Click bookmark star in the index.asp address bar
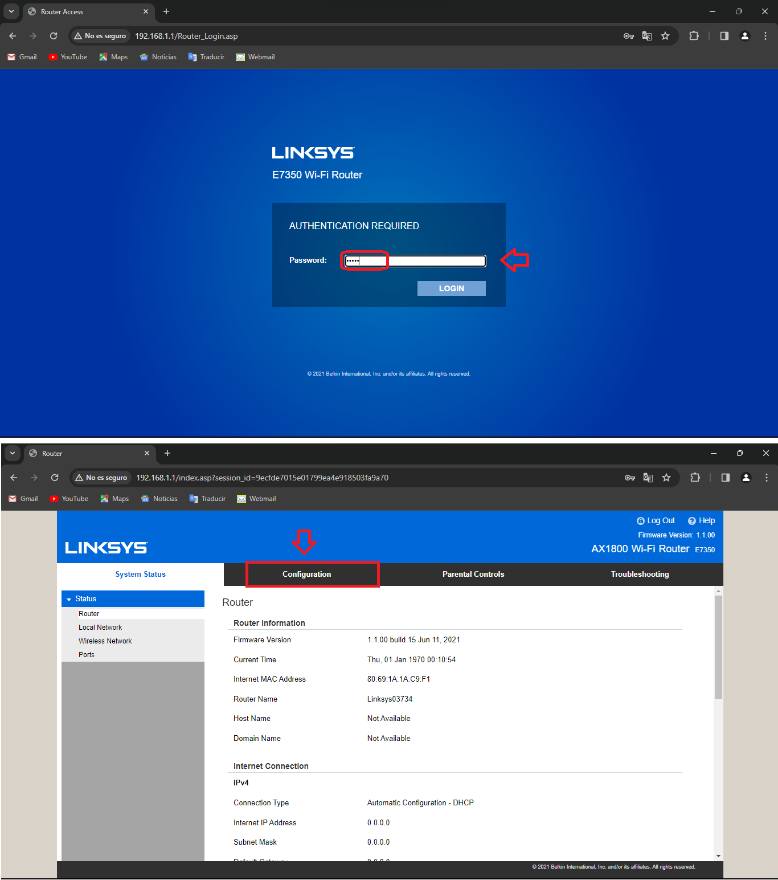The image size is (778, 880). click(666, 478)
